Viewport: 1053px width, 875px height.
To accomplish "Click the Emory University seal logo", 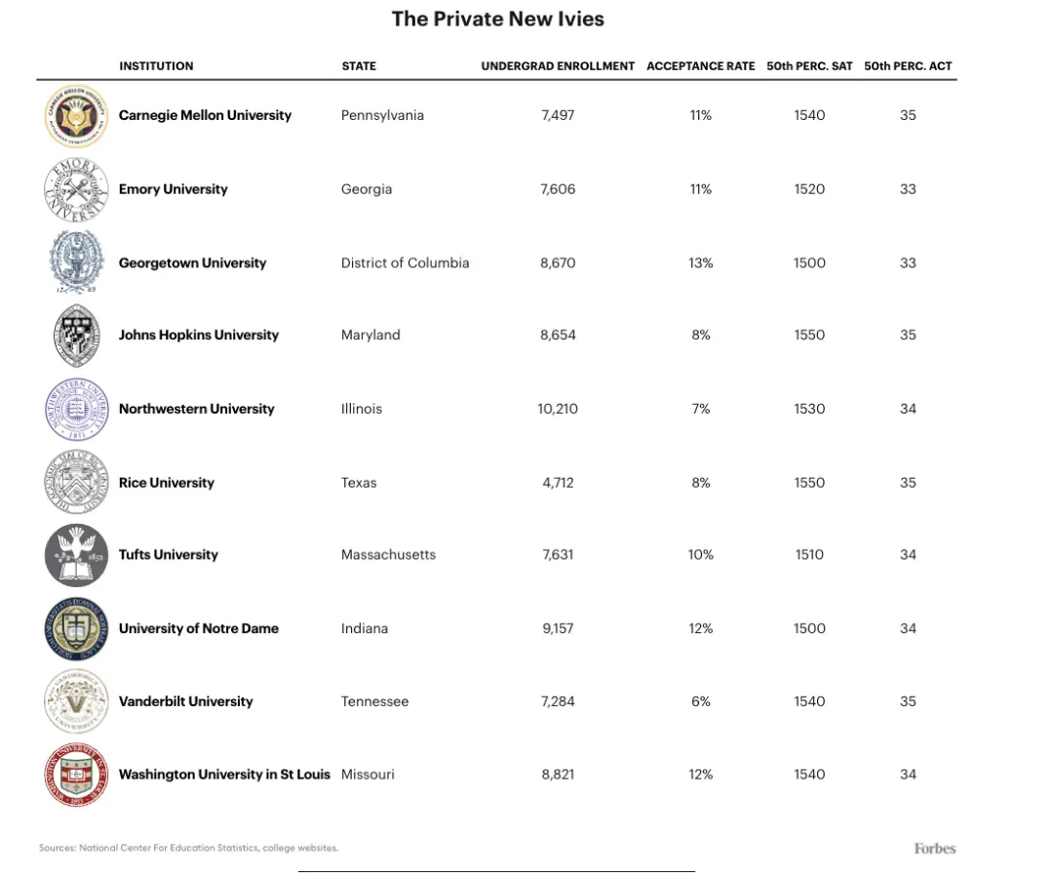I will pos(76,190).
